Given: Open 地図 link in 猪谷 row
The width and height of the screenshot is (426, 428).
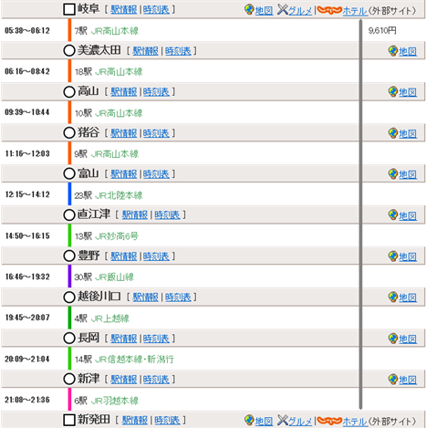Looking at the screenshot, I should point(408,133).
